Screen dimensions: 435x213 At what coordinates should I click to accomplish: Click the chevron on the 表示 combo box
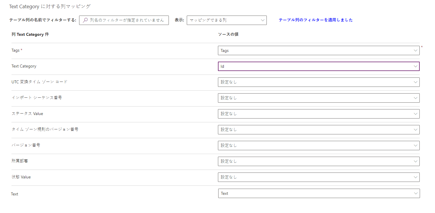[x=263, y=20]
